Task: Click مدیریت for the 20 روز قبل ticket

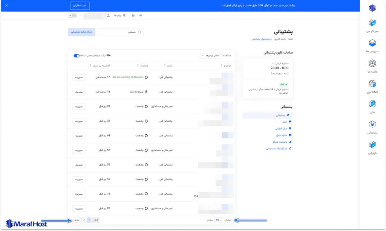Action: tap(79, 106)
